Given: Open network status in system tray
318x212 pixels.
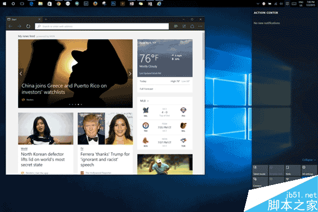Looking at the screenshot, I should (x=276, y=4).
